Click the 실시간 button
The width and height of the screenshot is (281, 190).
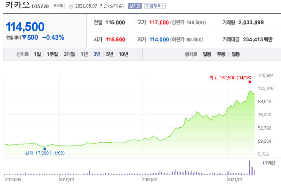click(x=135, y=6)
